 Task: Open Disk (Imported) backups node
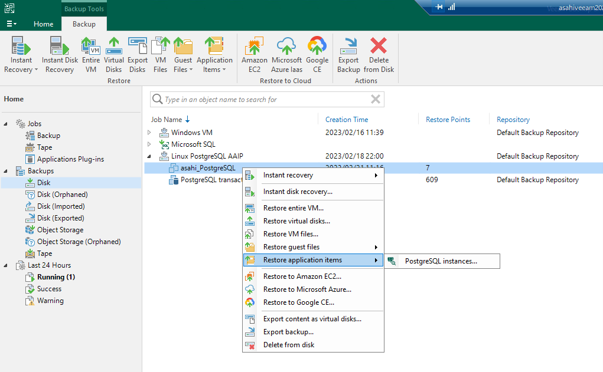pos(61,206)
